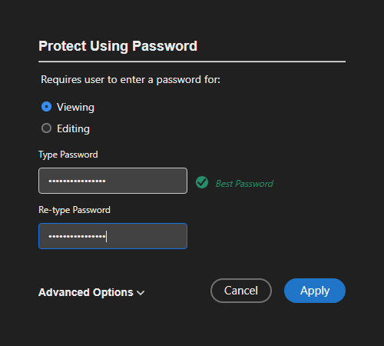Apply the password protection
The height and width of the screenshot is (346, 384).
[315, 291]
